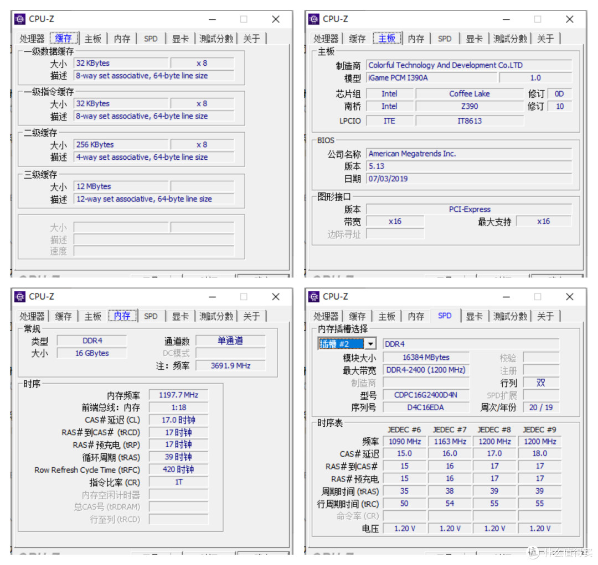Click manufacturer field Colorful Technology And Development
The width and height of the screenshot is (598, 565).
coord(469,65)
